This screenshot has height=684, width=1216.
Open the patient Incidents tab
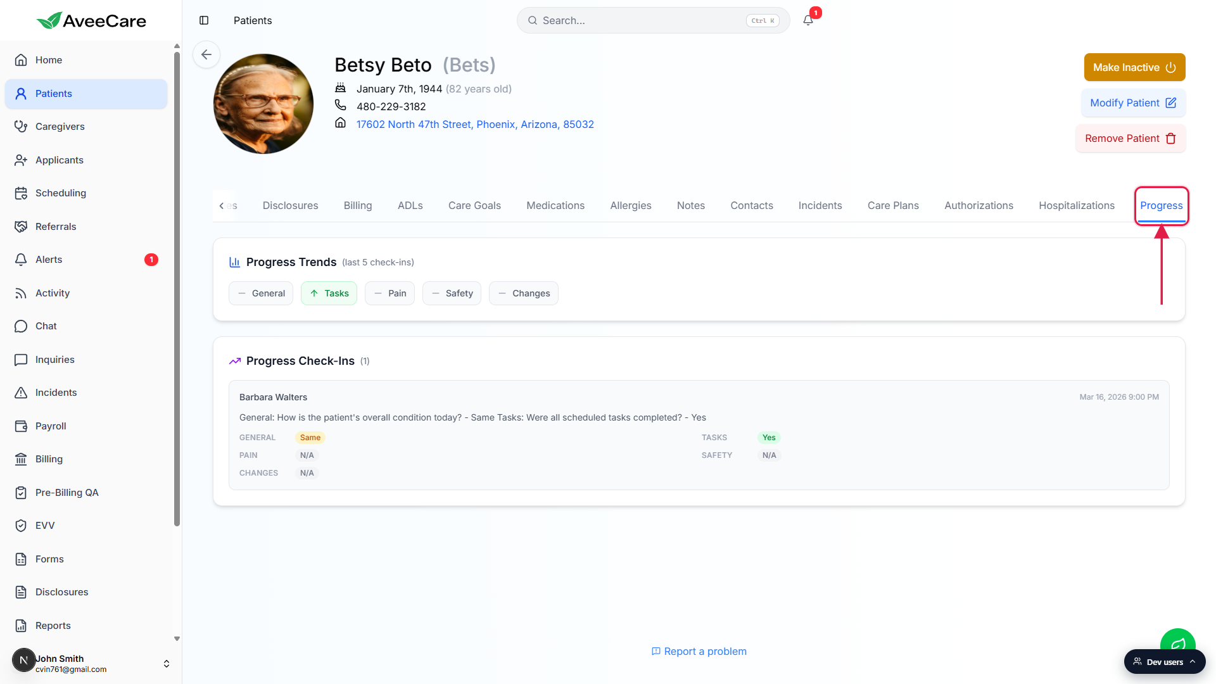tap(820, 205)
